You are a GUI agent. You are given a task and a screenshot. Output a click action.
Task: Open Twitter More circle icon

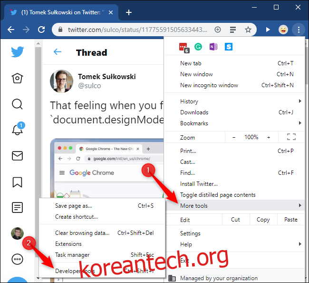click(17, 259)
